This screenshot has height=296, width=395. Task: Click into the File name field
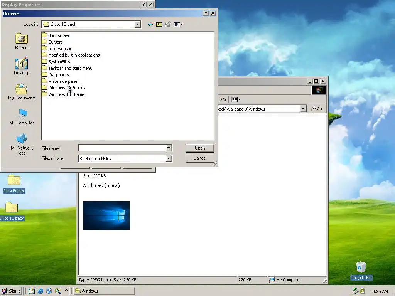pyautogui.click(x=122, y=148)
